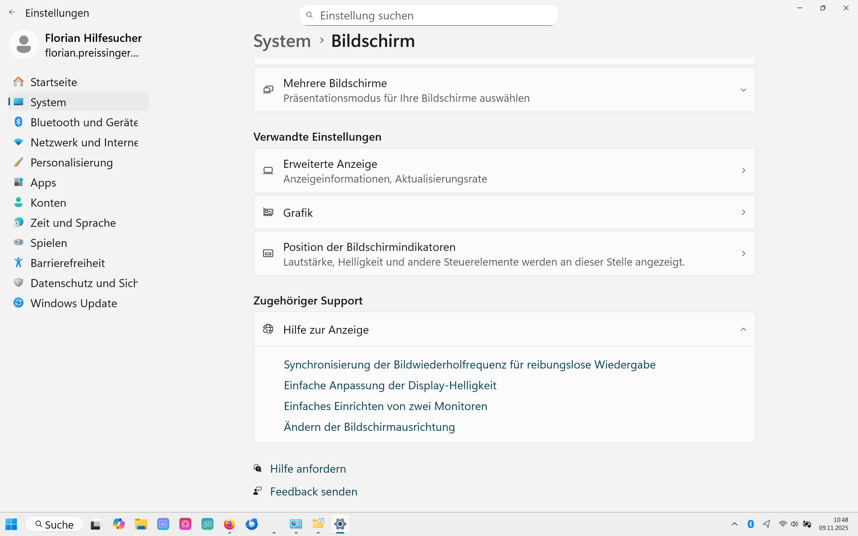The image size is (858, 536).
Task: Open the user profile avatar
Action: click(x=24, y=44)
